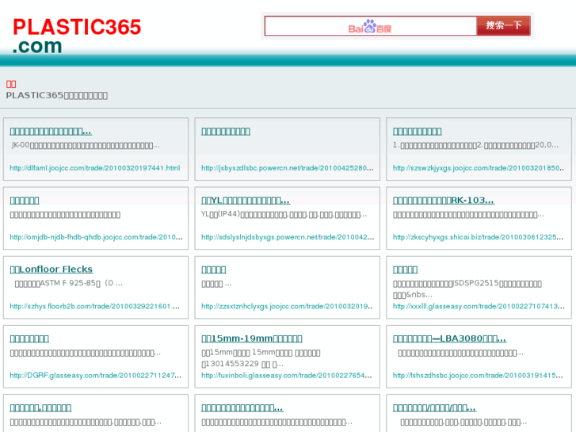Open the omjdb-njdb-fhdb-qhdb.joojcc.com URL
The image size is (576, 432).
coord(96,237)
